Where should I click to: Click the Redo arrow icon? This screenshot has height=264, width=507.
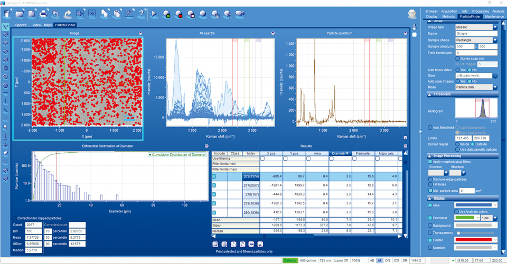pyautogui.click(x=68, y=14)
